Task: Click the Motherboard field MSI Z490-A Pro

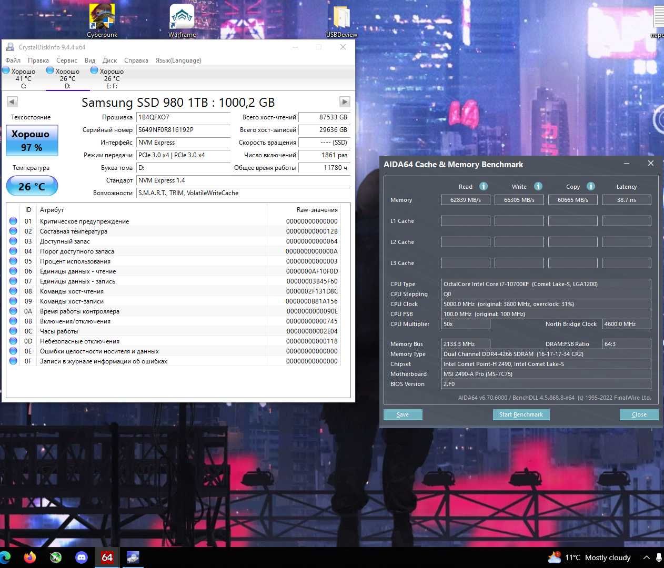Action: click(546, 374)
